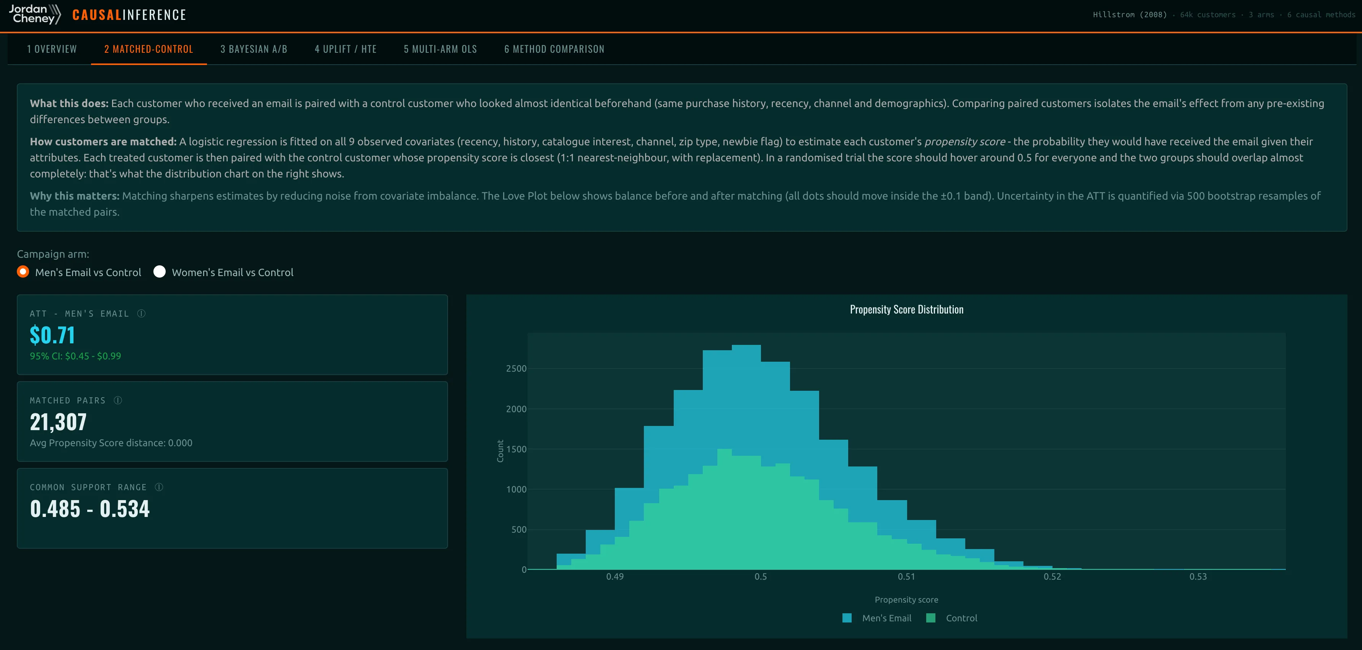Click the 95% CI: $0.45 - $0.99 text
The height and width of the screenshot is (650, 1362).
click(76, 356)
